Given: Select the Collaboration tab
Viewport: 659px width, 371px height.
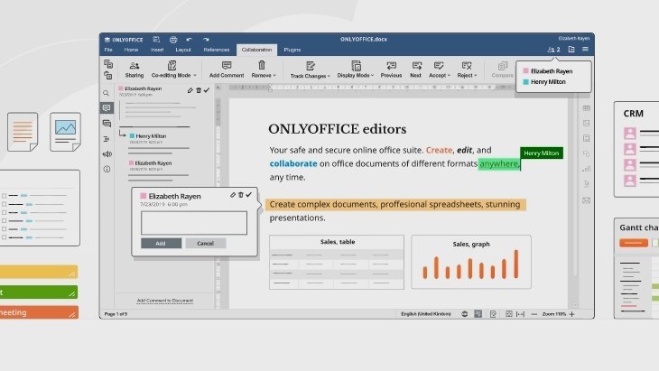Looking at the screenshot, I should click(x=256, y=50).
